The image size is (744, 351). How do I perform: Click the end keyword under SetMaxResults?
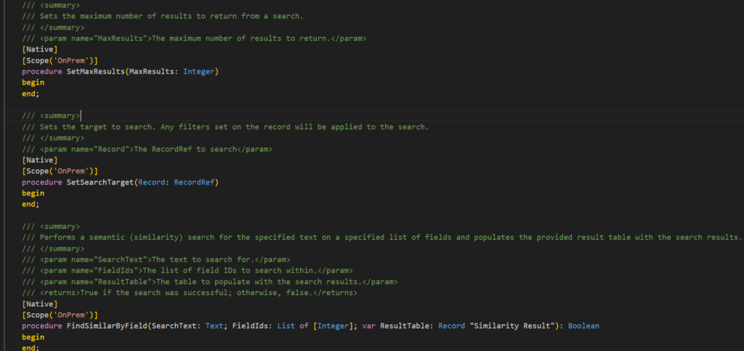click(31, 93)
